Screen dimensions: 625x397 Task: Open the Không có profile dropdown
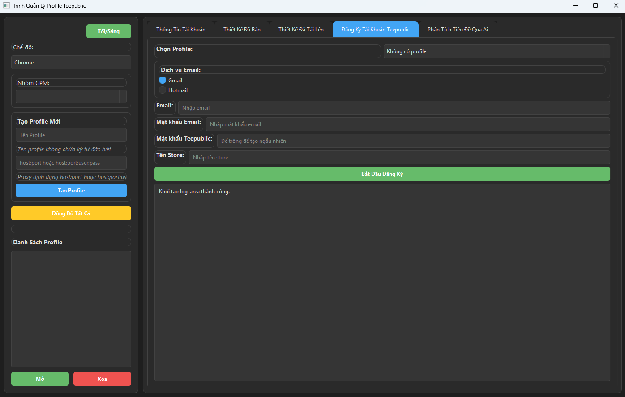pyautogui.click(x=497, y=51)
